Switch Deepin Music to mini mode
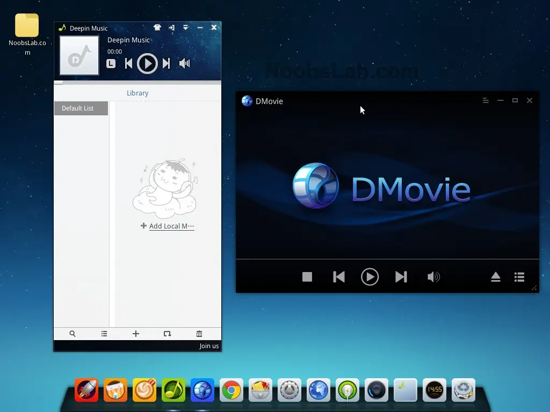This screenshot has height=412, width=550. coord(171,27)
